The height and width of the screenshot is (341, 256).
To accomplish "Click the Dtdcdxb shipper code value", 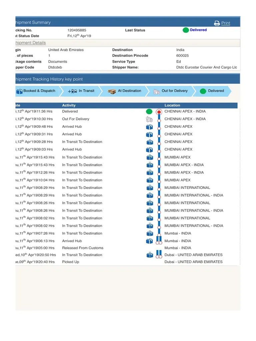I will click(55, 67).
